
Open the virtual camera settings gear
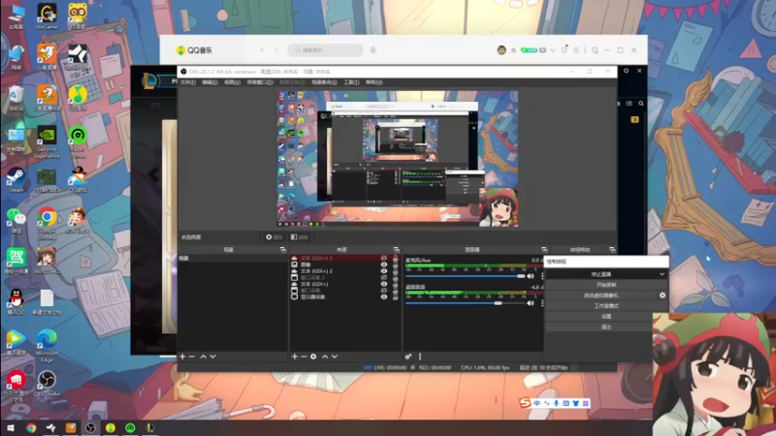click(663, 296)
